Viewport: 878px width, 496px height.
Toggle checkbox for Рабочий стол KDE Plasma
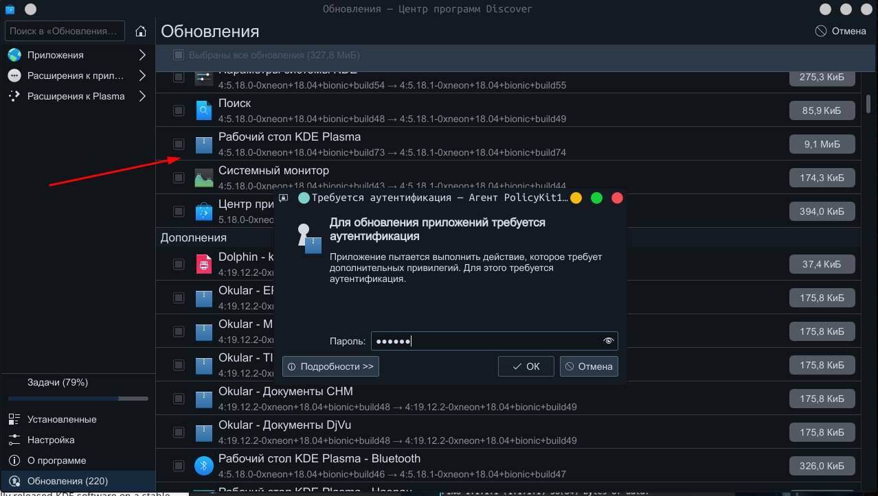tap(179, 144)
